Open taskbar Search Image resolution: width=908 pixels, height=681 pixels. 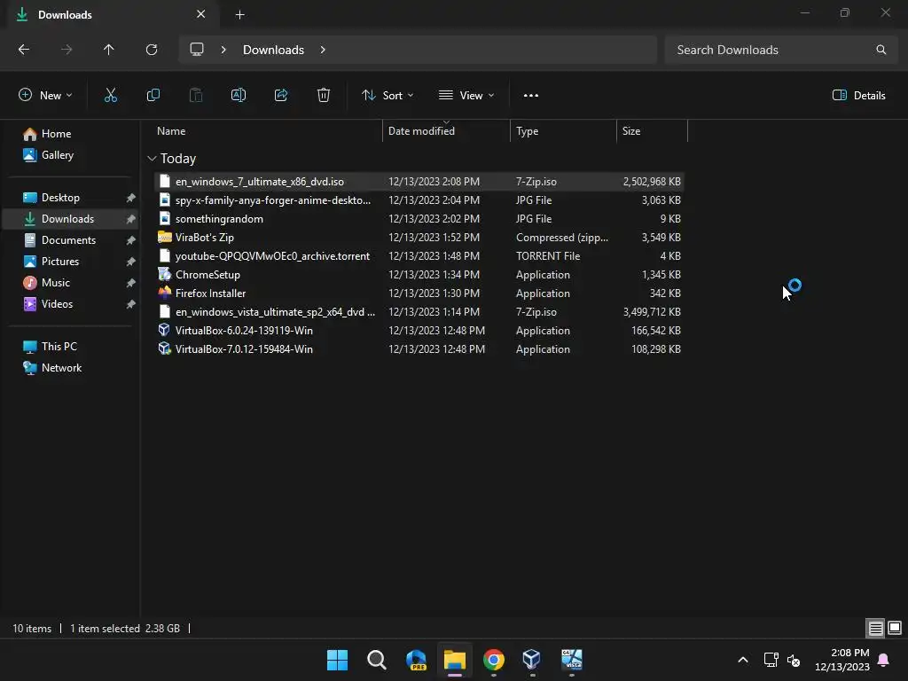[x=376, y=660]
